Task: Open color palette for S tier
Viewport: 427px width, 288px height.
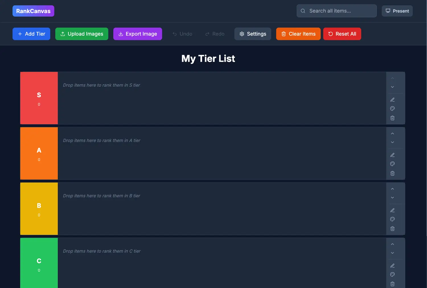Action: click(x=392, y=109)
